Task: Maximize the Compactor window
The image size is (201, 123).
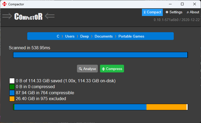Action: tap(182, 4)
